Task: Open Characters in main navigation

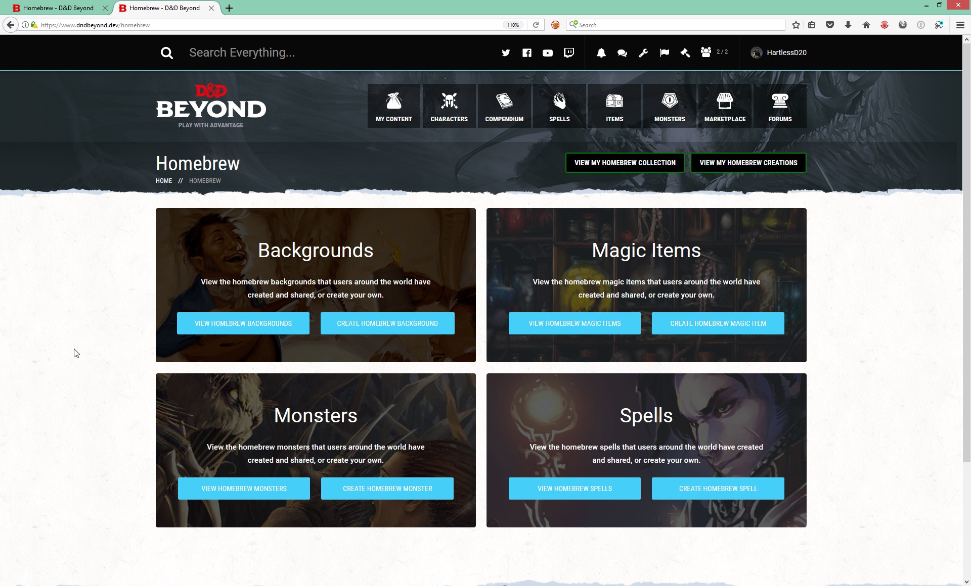Action: (449, 106)
